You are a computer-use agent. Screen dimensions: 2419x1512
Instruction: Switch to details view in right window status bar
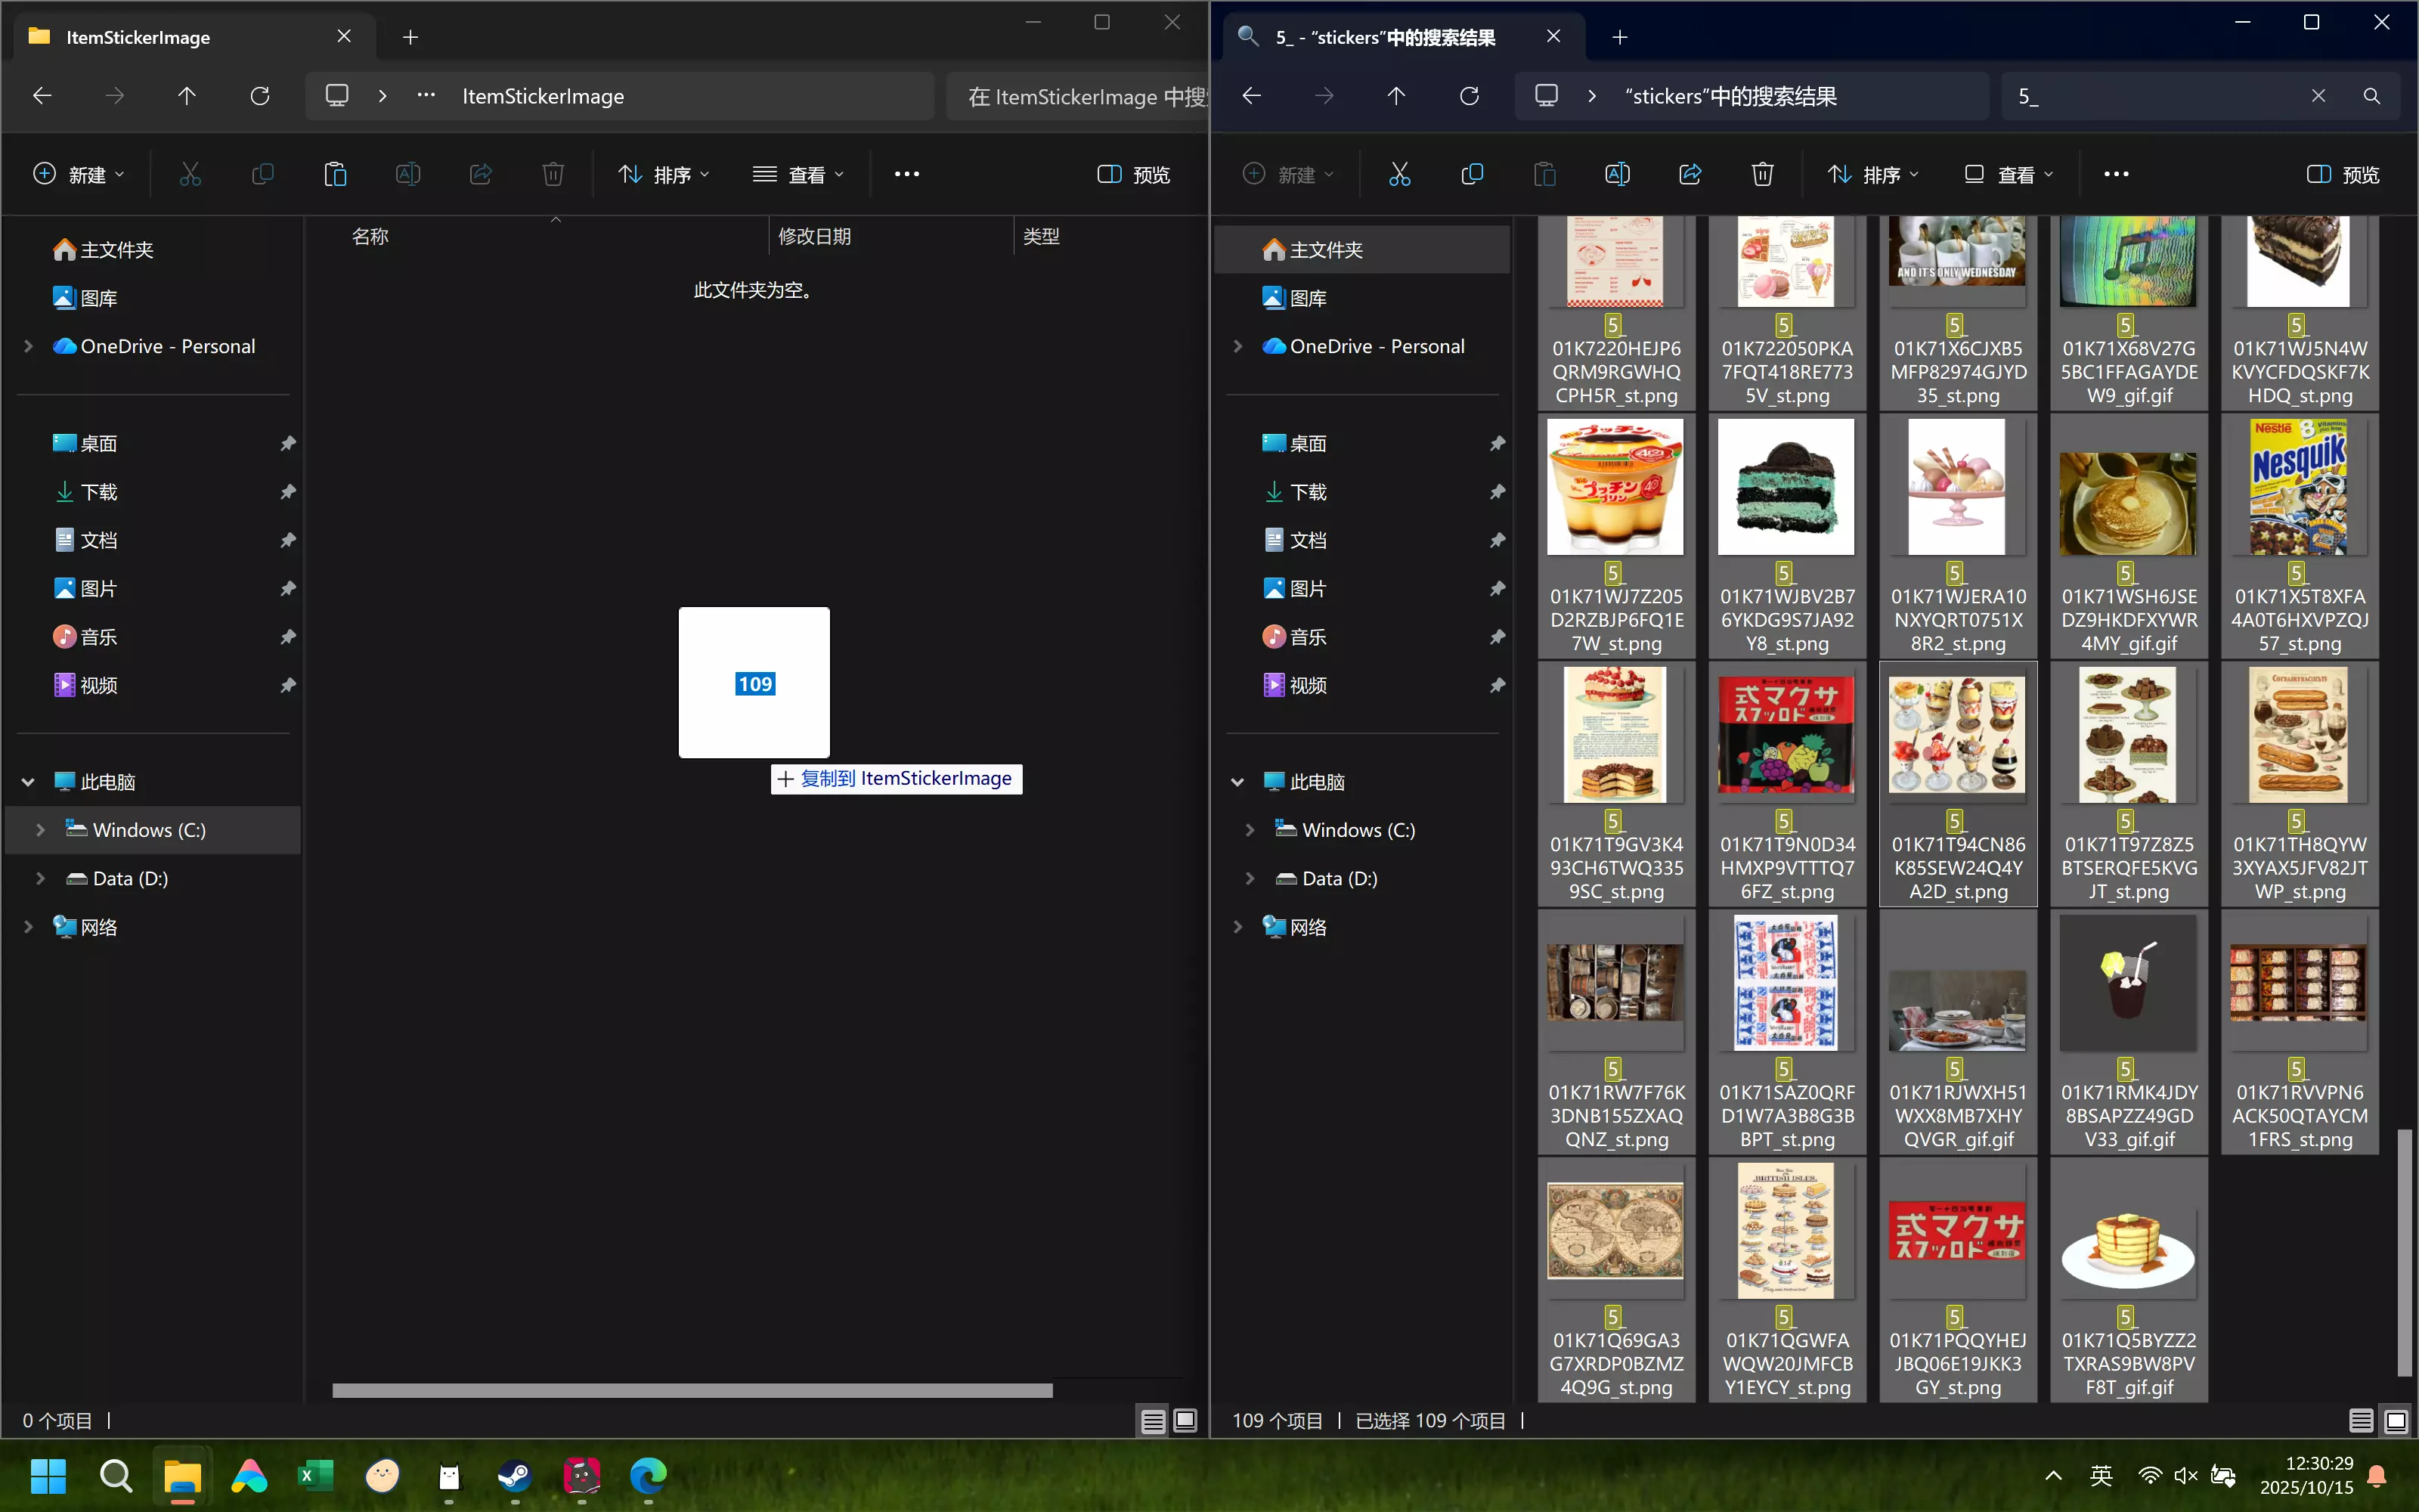click(2361, 1420)
